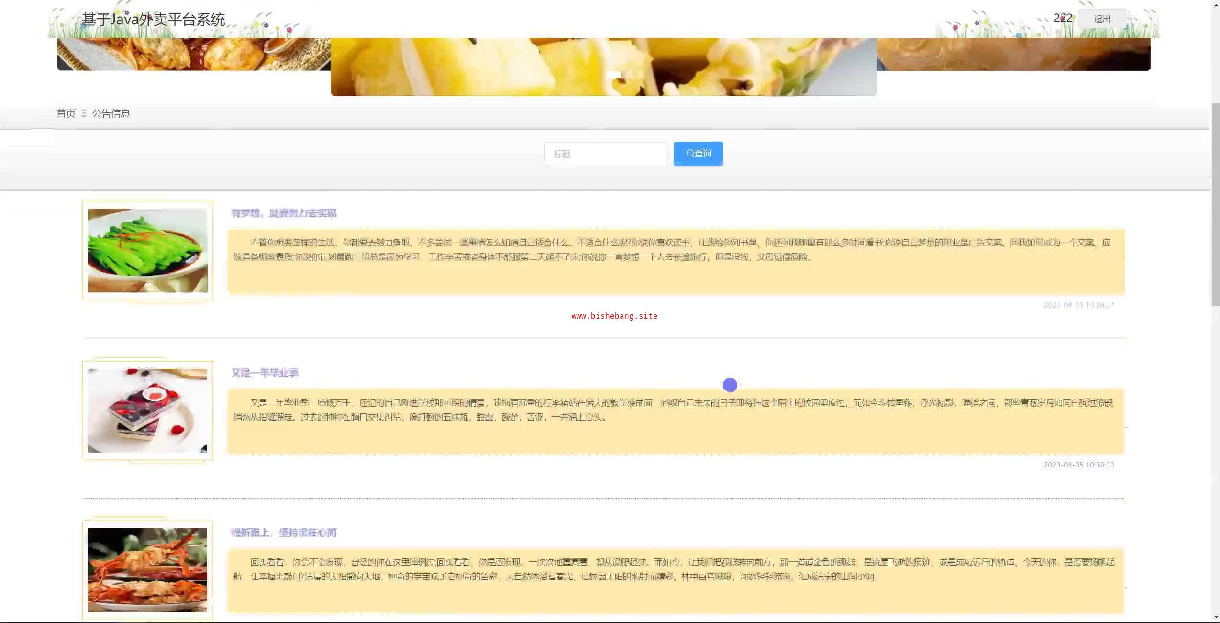The width and height of the screenshot is (1220, 623).
Task: Go to 首页 in the breadcrumb
Action: pyautogui.click(x=66, y=113)
